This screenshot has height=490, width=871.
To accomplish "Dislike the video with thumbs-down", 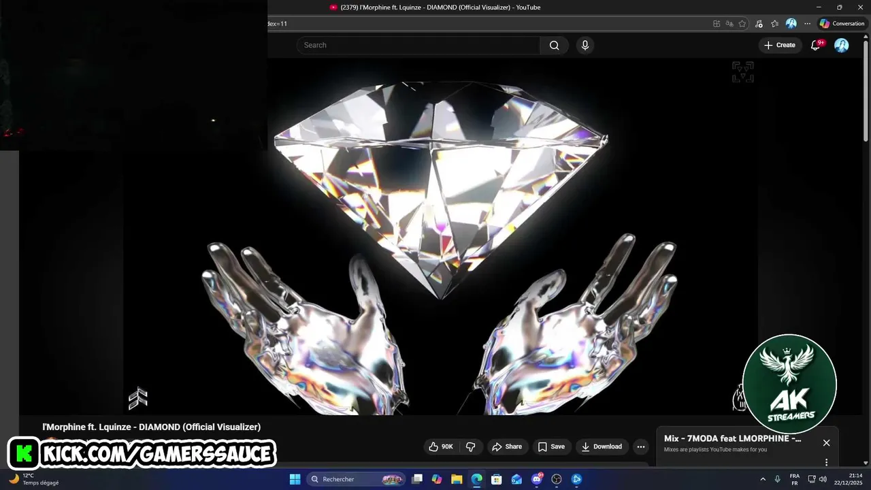I will click(x=470, y=446).
